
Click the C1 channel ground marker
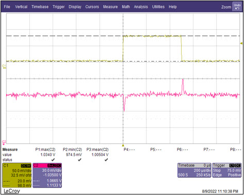4,66
